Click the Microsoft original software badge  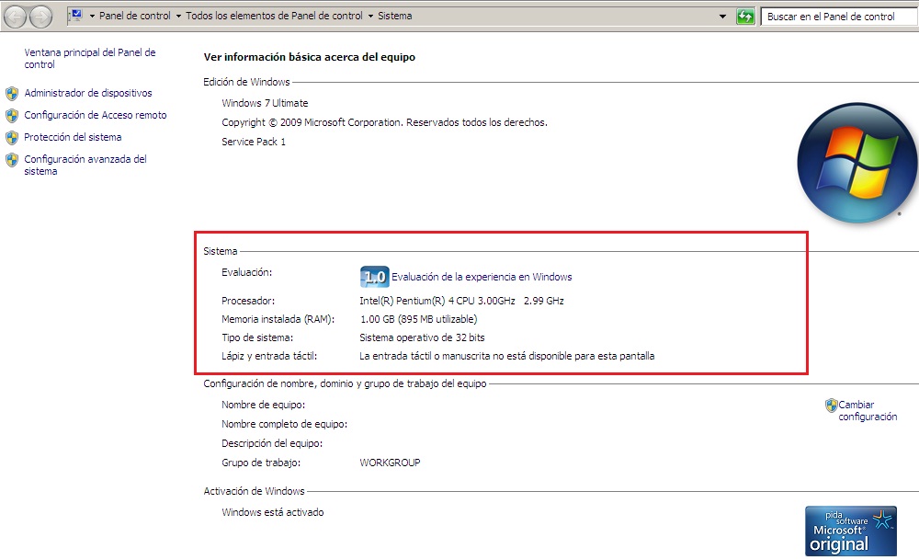pyautogui.click(x=851, y=531)
